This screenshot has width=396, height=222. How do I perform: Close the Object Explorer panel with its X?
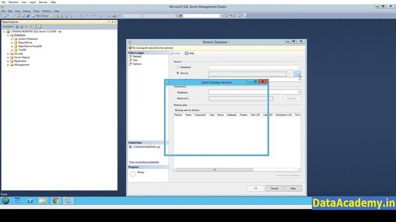[x=116, y=22]
